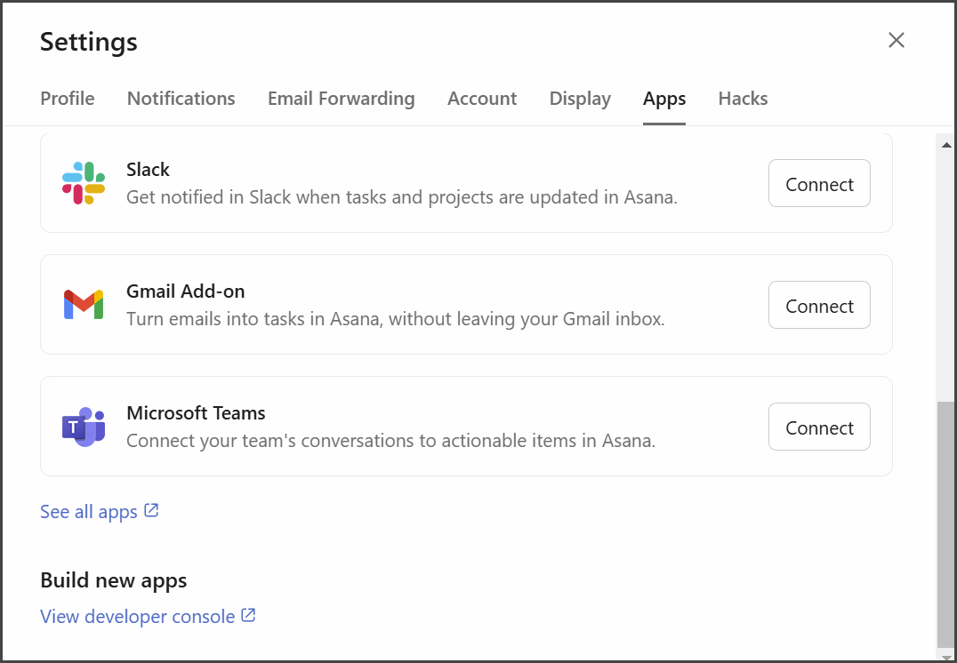Open the Hacks tab
Screen dimensions: 957x663
click(743, 99)
